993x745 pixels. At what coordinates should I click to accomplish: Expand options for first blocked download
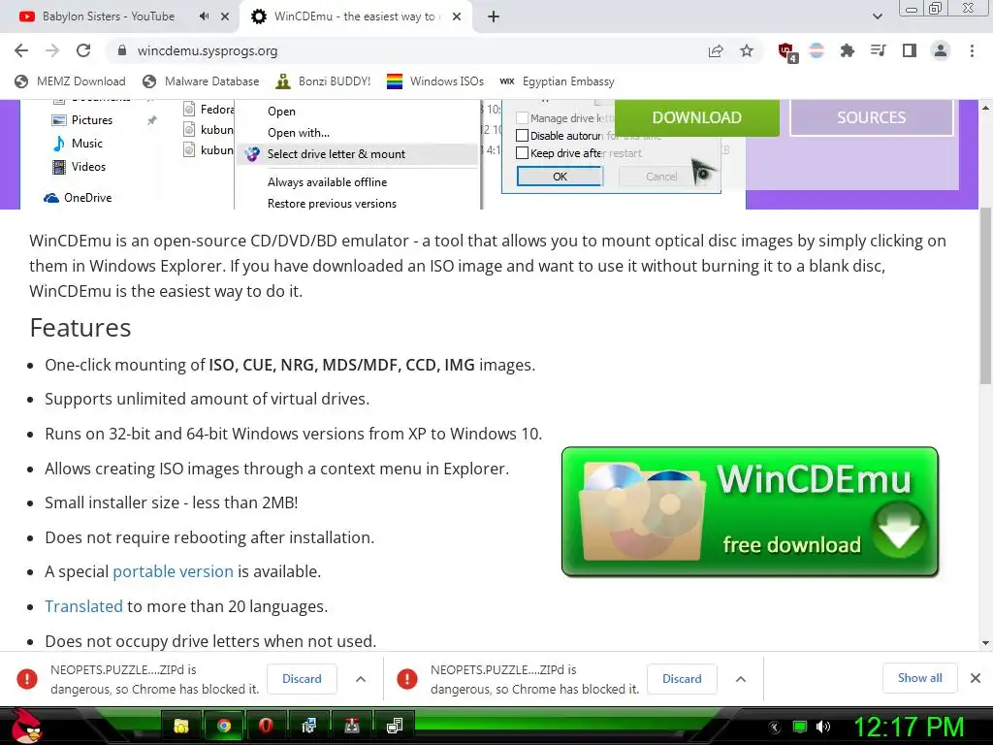[361, 679]
